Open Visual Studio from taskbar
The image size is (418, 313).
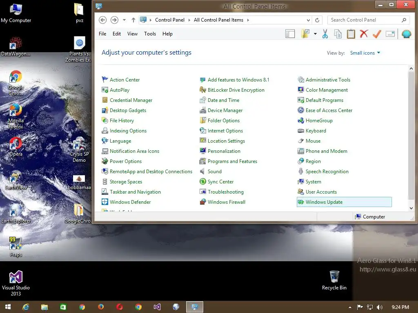coord(157,307)
